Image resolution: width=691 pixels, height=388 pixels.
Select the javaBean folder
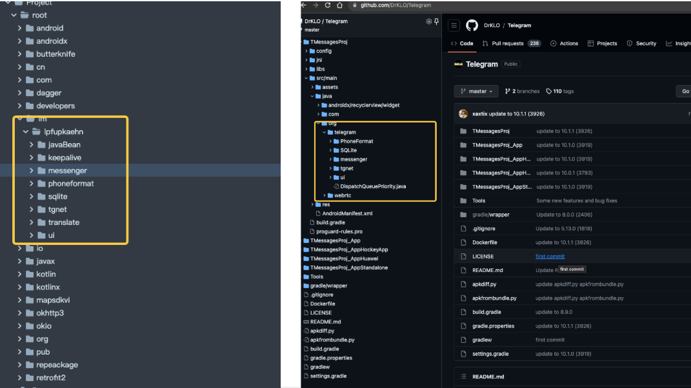click(x=65, y=145)
